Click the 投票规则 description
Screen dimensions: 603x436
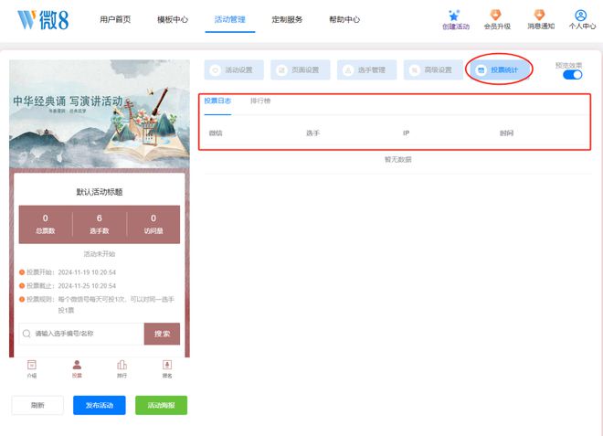97,304
